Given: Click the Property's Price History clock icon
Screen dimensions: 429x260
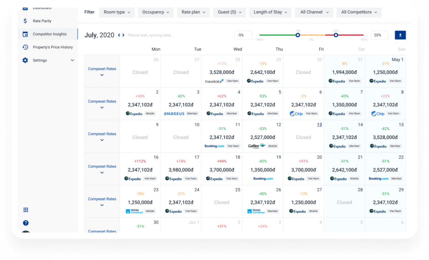Looking at the screenshot, I should [x=25, y=47].
